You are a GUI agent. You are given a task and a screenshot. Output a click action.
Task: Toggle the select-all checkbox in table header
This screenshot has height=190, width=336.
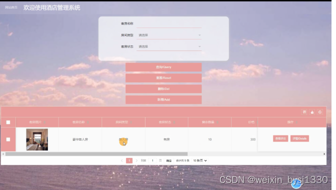tap(8, 122)
